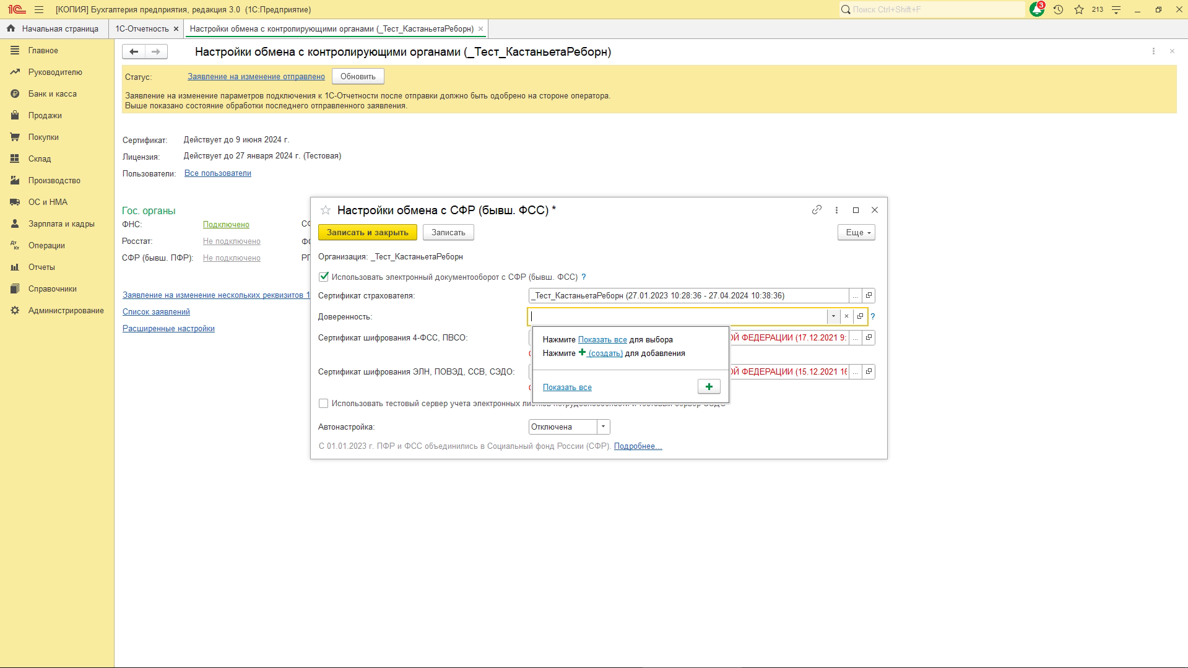Open the history clock icon
The height and width of the screenshot is (668, 1188).
pos(1058,10)
